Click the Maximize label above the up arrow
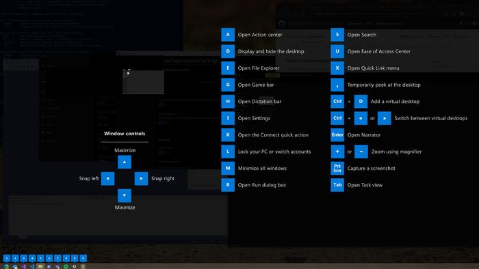Viewport: 479px width, 269px height. 125,150
